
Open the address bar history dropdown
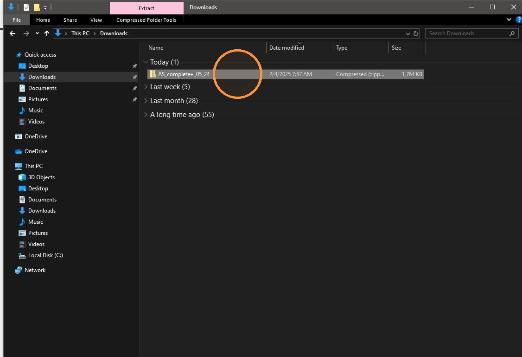408,34
